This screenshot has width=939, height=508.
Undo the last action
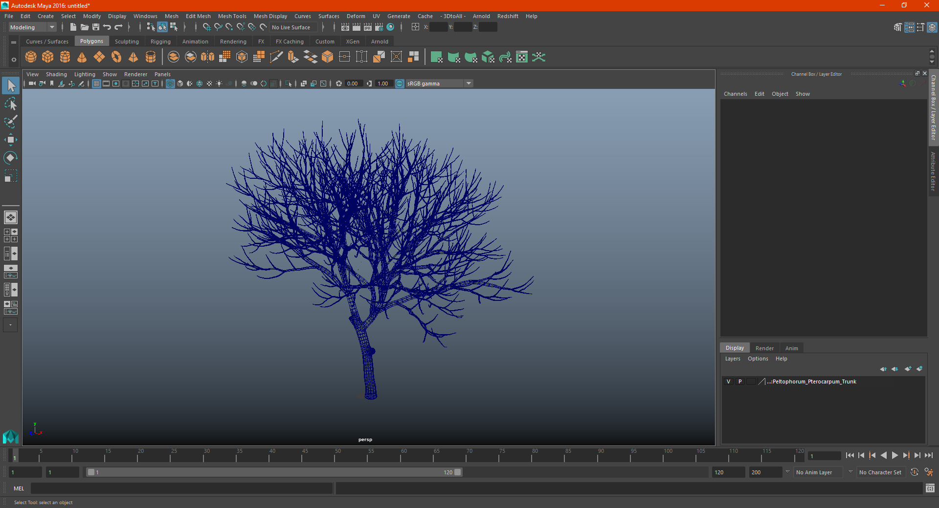coord(107,27)
